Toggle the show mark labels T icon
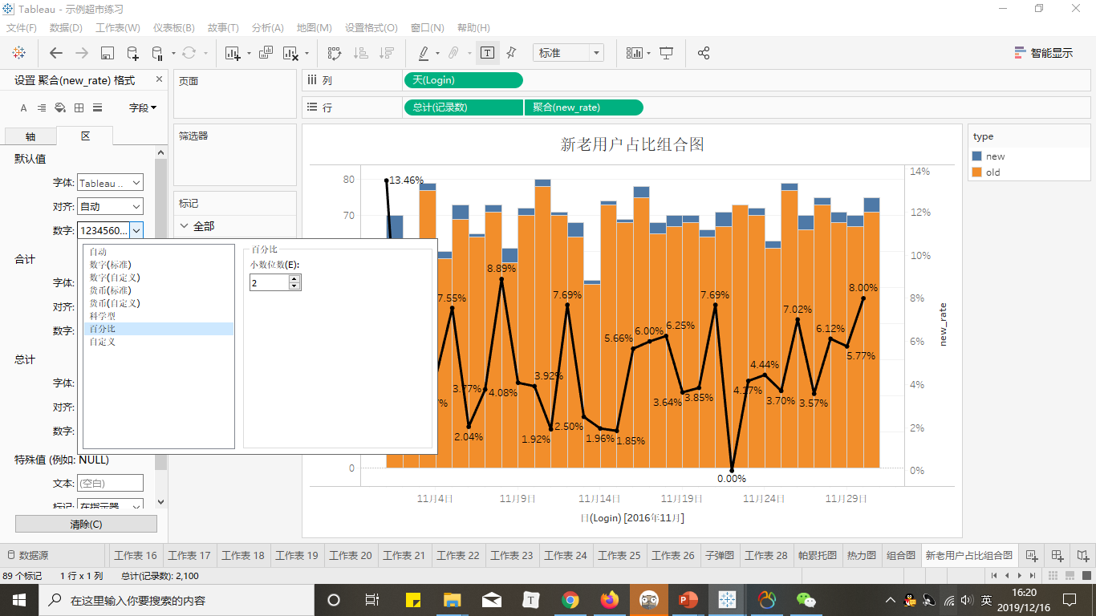 point(487,53)
